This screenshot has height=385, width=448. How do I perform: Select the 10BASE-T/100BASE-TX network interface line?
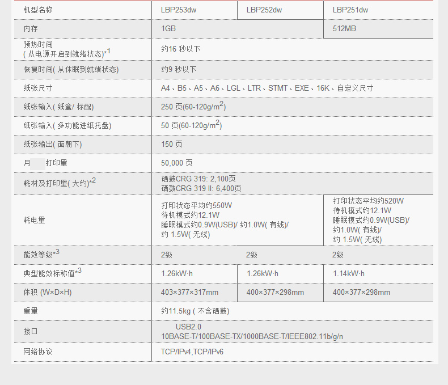click(252, 336)
